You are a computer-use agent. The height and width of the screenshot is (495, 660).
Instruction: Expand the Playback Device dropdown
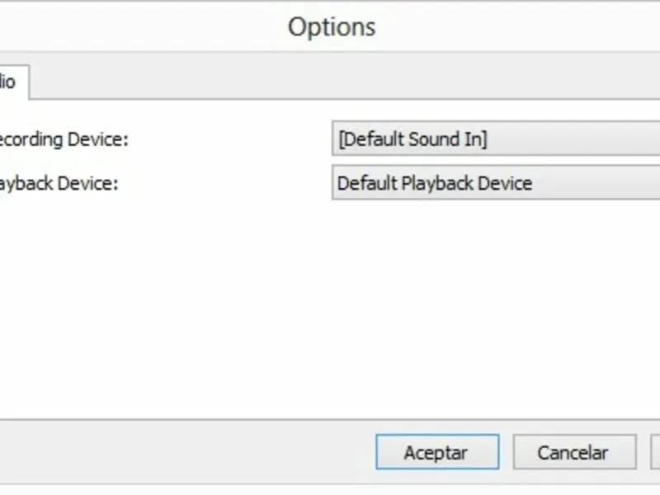tap(495, 183)
